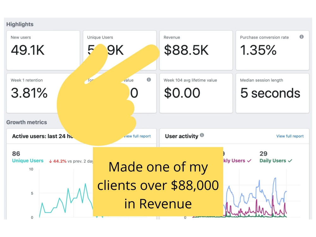The image size is (316, 237).
Task: Open the Purchase conversion rate info icon
Action: click(x=301, y=37)
